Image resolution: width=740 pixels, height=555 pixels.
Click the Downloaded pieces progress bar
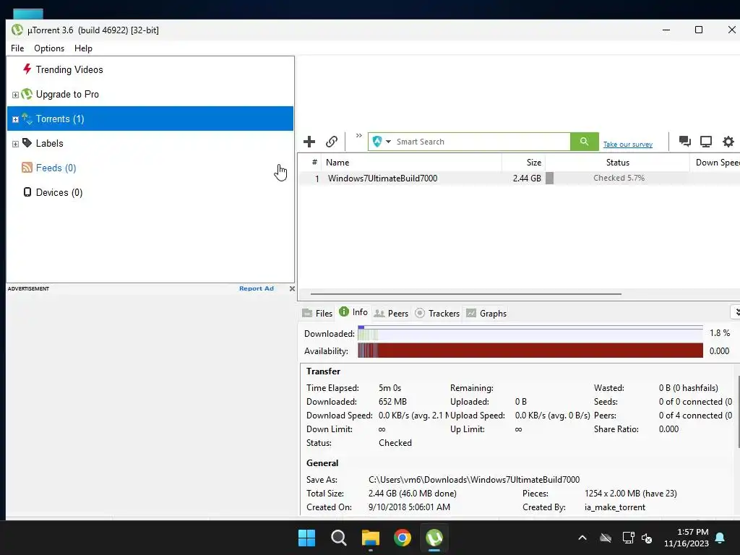530,334
